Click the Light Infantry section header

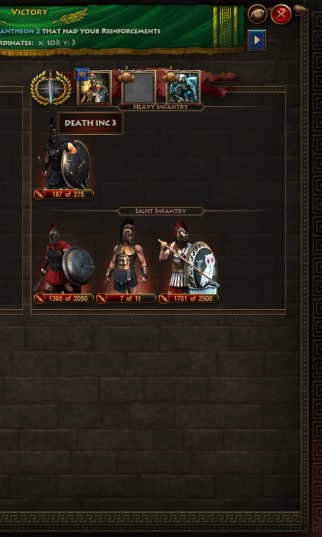click(x=160, y=211)
